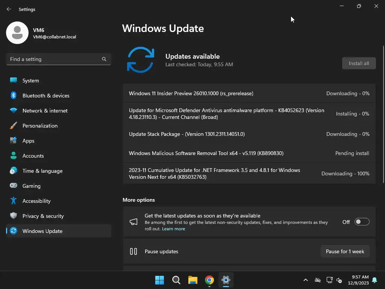
Task: Click the OneDrive cloud tray icon
Action: point(318,280)
